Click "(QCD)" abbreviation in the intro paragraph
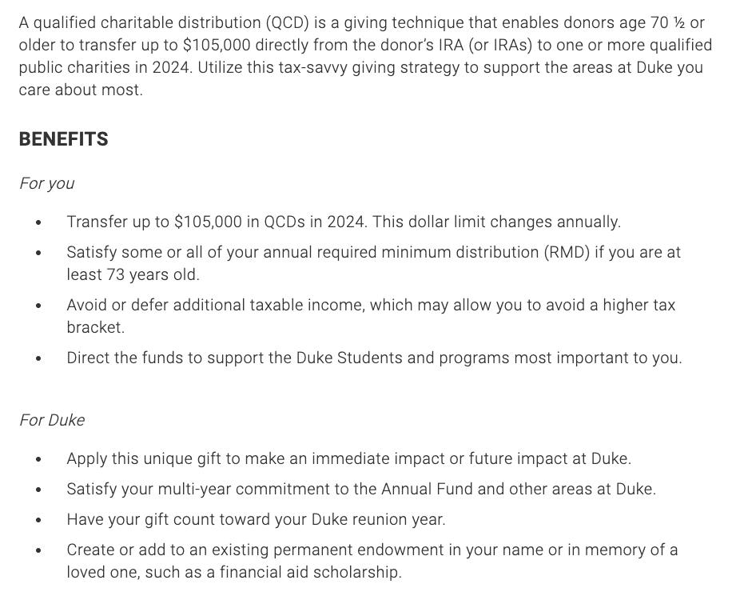 287,22
